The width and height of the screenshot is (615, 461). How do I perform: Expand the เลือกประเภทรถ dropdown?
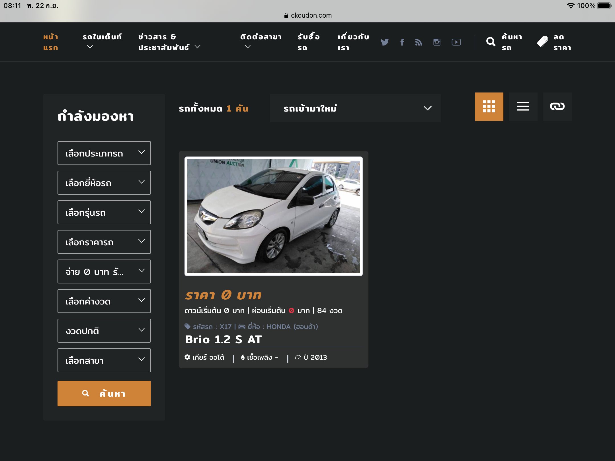[x=104, y=153]
